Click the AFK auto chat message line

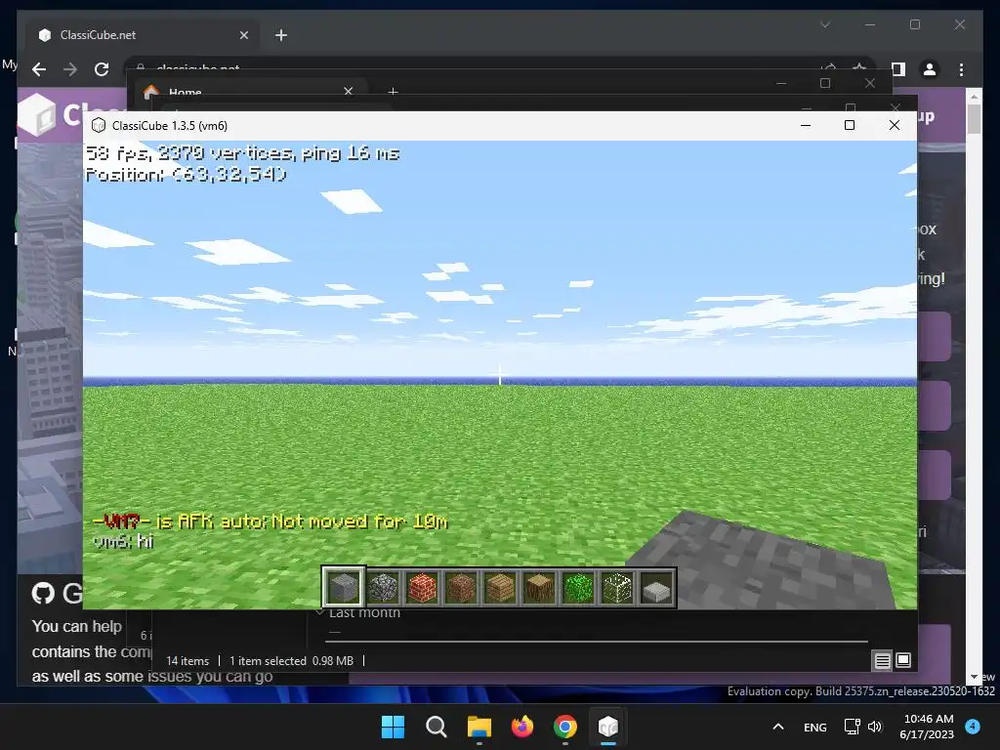[271, 521]
